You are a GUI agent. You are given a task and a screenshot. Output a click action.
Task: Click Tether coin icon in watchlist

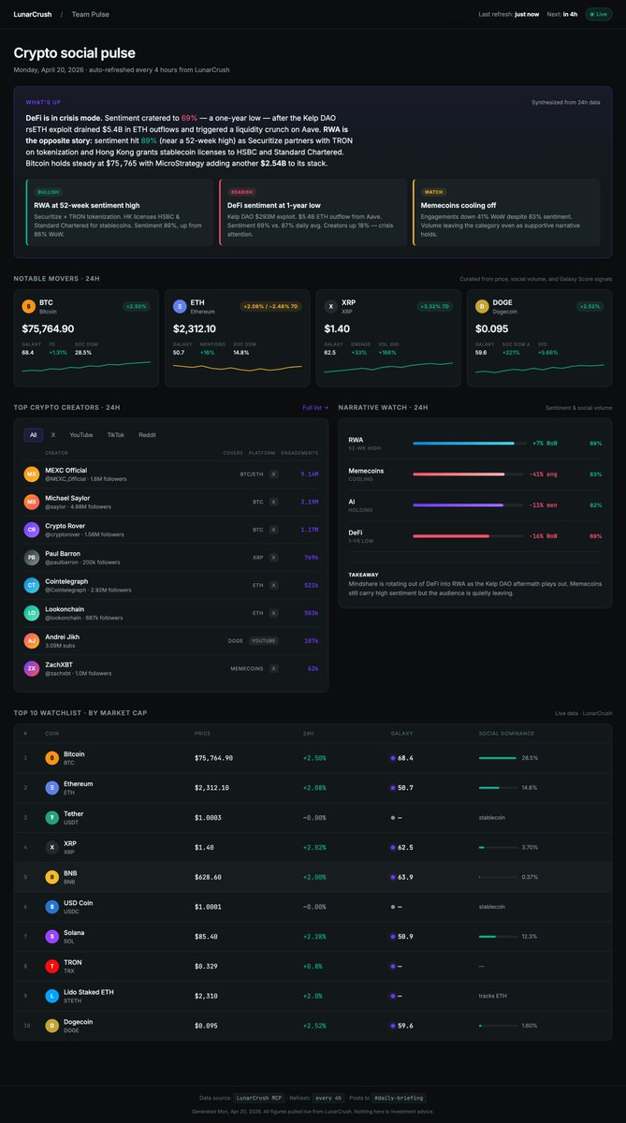pyautogui.click(x=52, y=818)
